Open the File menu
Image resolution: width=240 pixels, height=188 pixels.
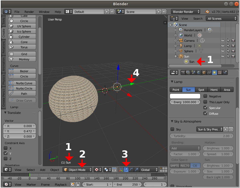click(17, 12)
